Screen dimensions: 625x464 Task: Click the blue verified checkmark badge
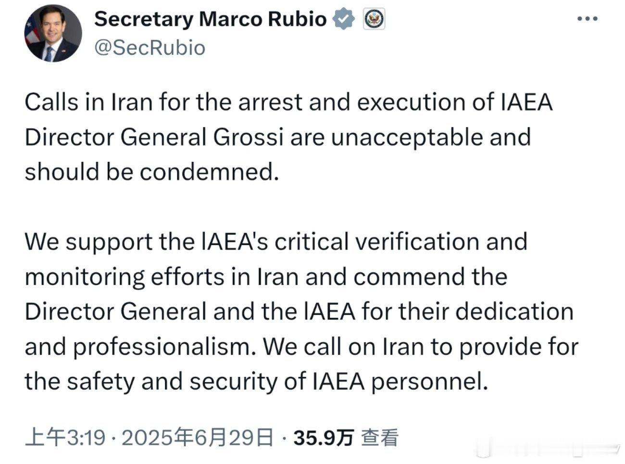coord(344,20)
